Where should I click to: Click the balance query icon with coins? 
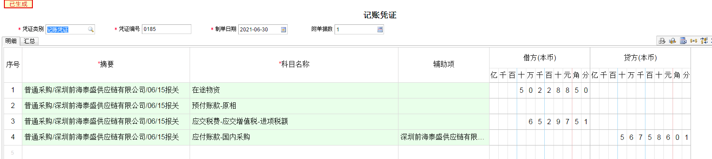tap(673, 41)
